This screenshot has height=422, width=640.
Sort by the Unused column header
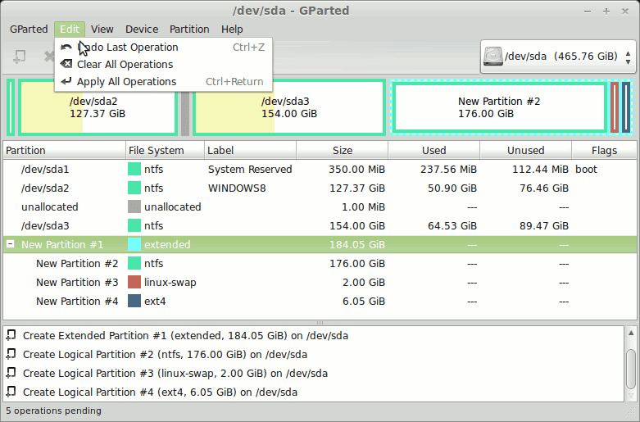tap(526, 150)
